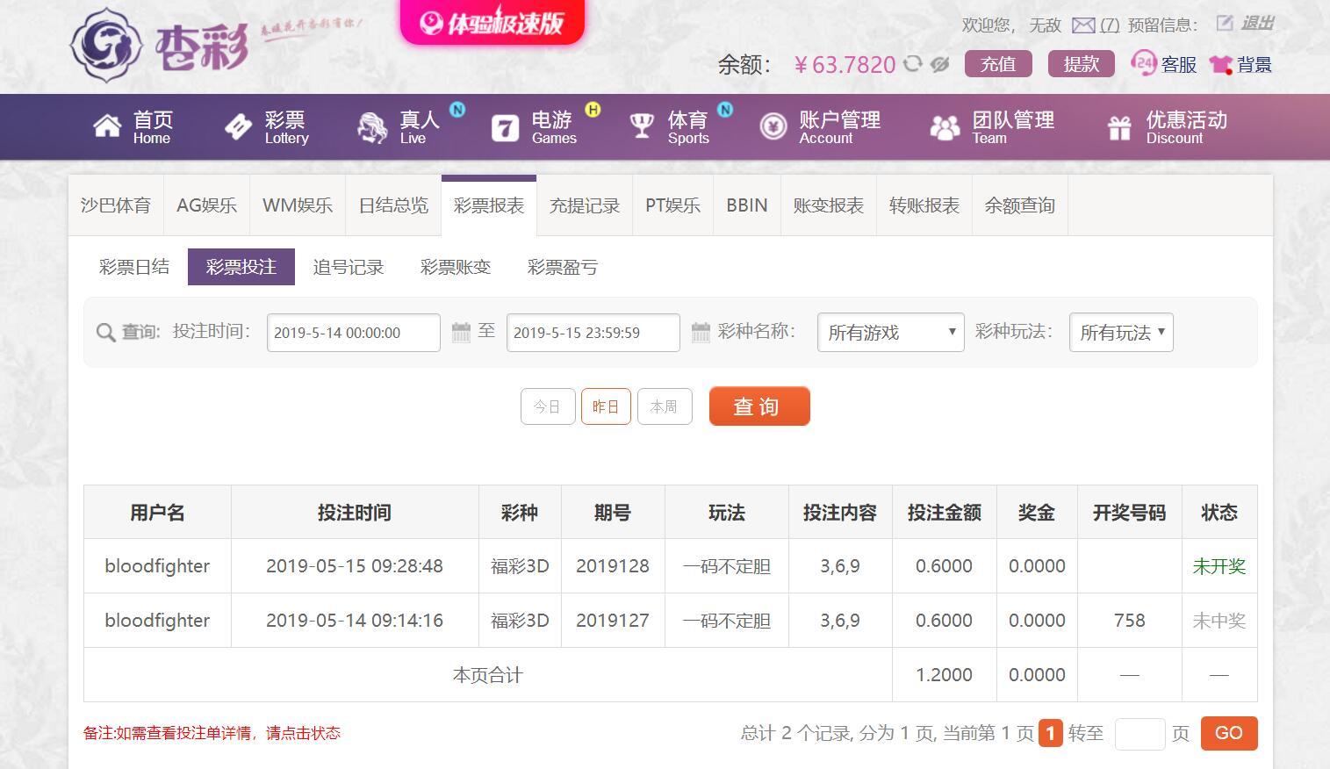Expand the 所有玩法 play method dropdown
Screen dimensions: 1330x769
pos(1121,333)
